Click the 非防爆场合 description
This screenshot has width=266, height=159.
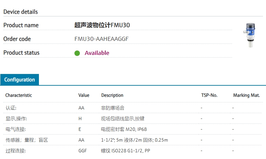[x=113, y=108]
